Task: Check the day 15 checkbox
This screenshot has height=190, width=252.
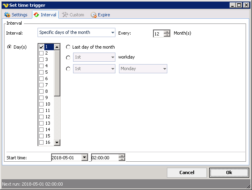Action: click(x=42, y=136)
